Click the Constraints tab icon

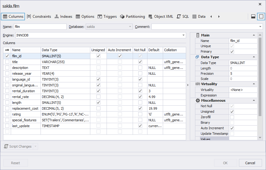29,17
